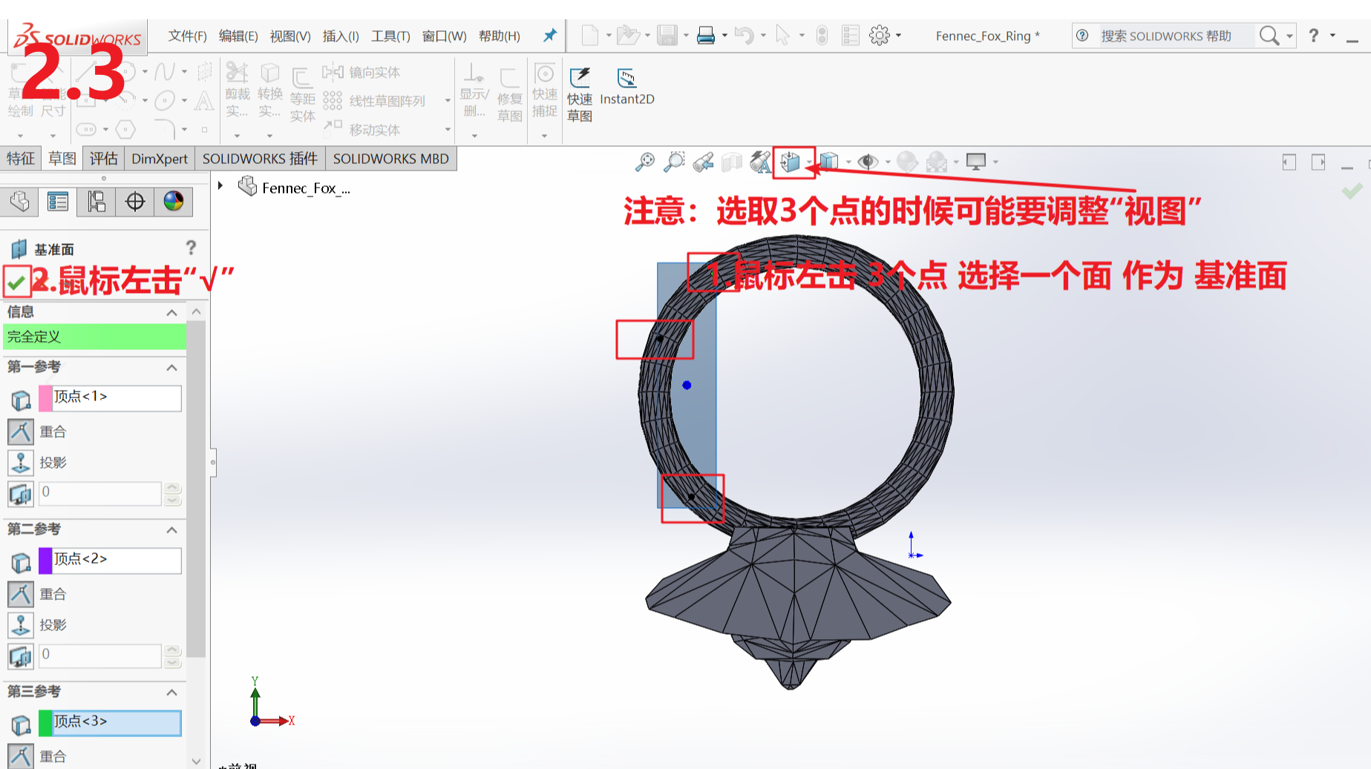Open the DisplayManager tab with colored sphere icon

(x=173, y=201)
